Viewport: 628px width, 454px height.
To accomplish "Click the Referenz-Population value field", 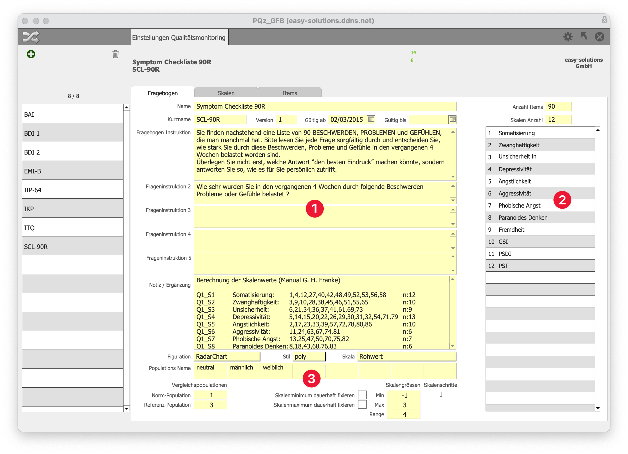I will point(210,404).
